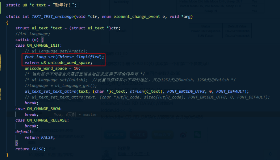Click the Chinese_Simplified argument

point(78,57)
